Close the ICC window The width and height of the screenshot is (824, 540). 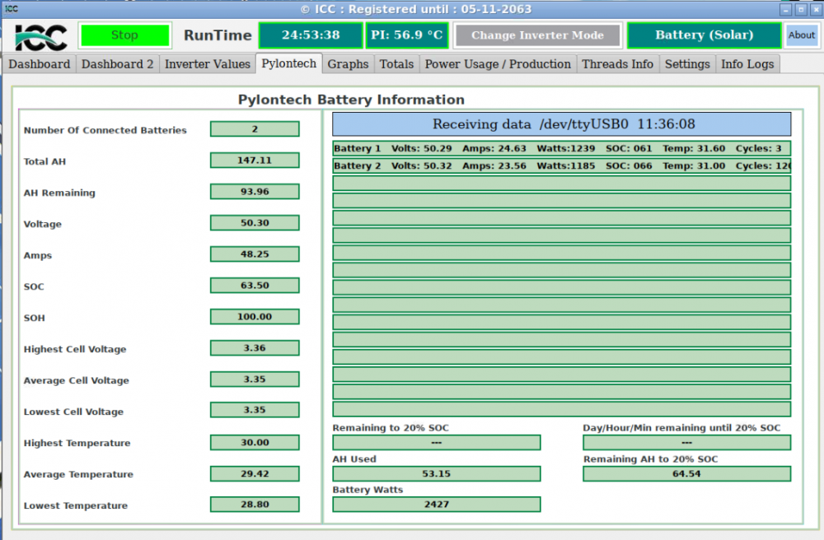pyautogui.click(x=816, y=9)
